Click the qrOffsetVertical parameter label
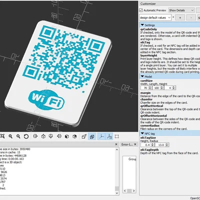This screenshot has height=200, width=200. (151, 106)
